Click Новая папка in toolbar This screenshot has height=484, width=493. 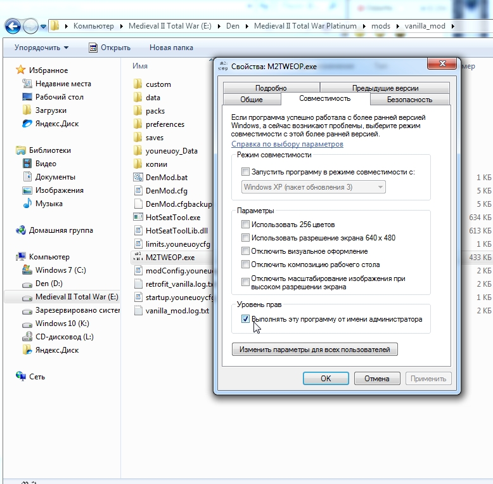pyautogui.click(x=171, y=48)
